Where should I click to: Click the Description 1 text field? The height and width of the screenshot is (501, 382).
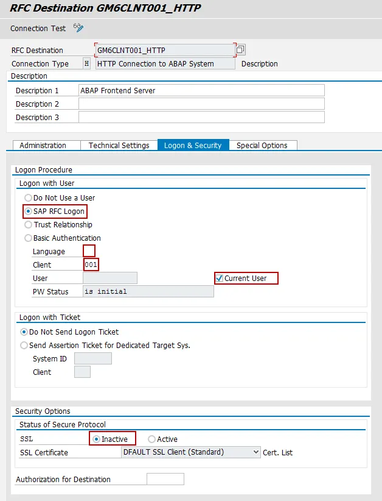pos(201,91)
